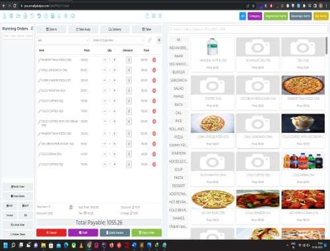Edit the first Paneer Tikka Pizza line item
330x251 pixels.
[x=40, y=60]
